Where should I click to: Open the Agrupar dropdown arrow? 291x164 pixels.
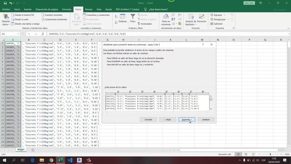coord(224,15)
